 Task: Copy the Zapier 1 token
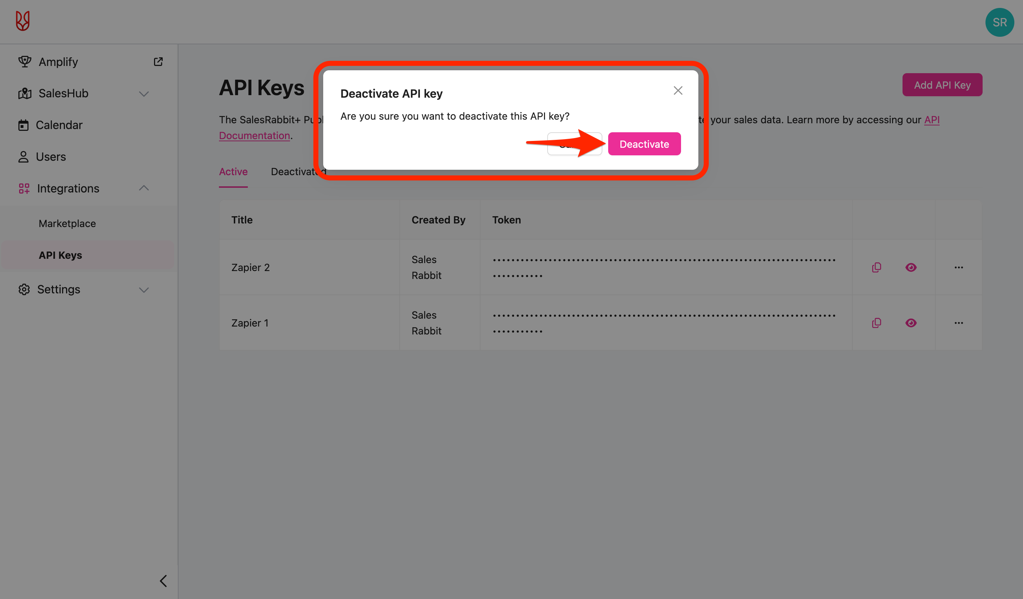[877, 323]
